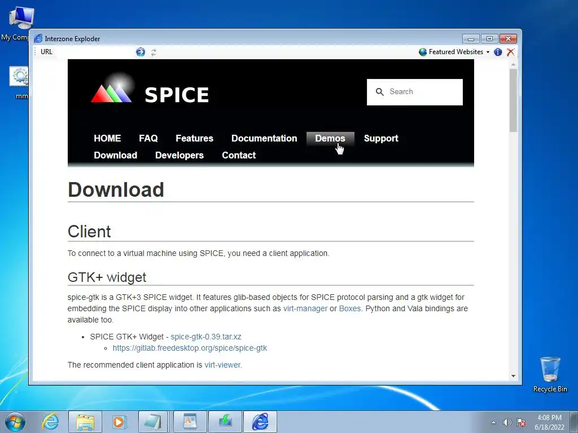Open the Documentation menu item

pos(264,139)
